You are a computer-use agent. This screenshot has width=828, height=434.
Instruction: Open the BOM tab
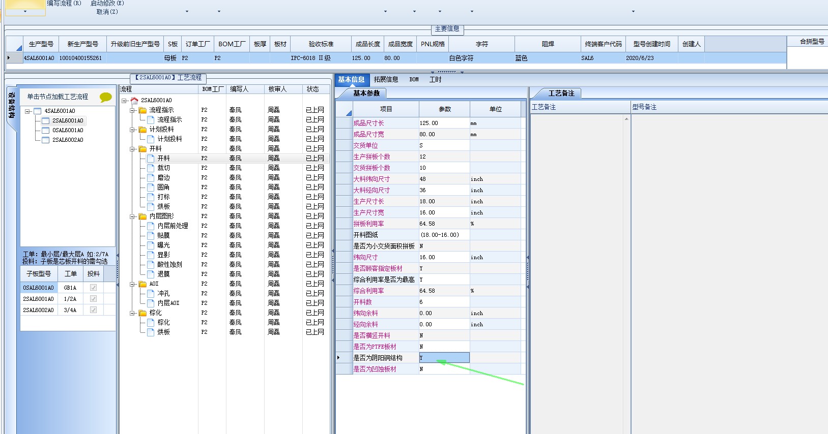414,80
